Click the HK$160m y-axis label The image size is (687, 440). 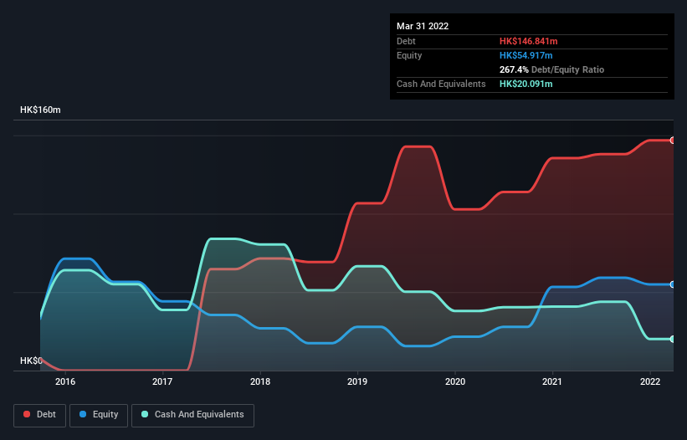pyautogui.click(x=40, y=110)
